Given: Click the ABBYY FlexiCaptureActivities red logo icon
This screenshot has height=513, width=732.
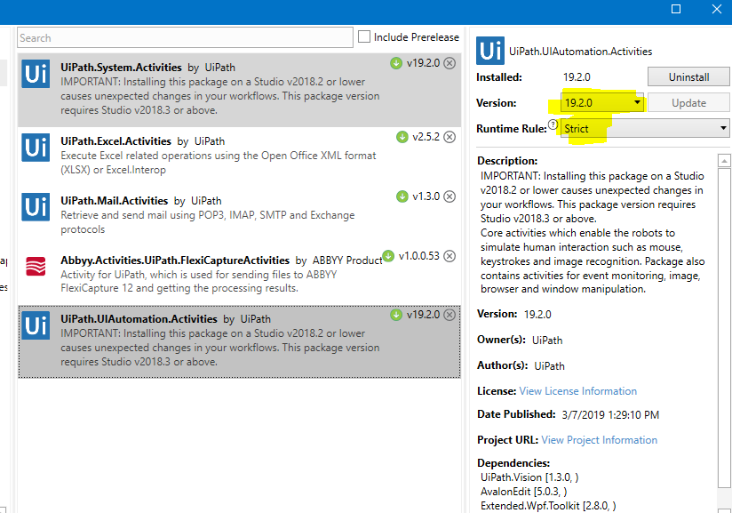Looking at the screenshot, I should pyautogui.click(x=36, y=267).
